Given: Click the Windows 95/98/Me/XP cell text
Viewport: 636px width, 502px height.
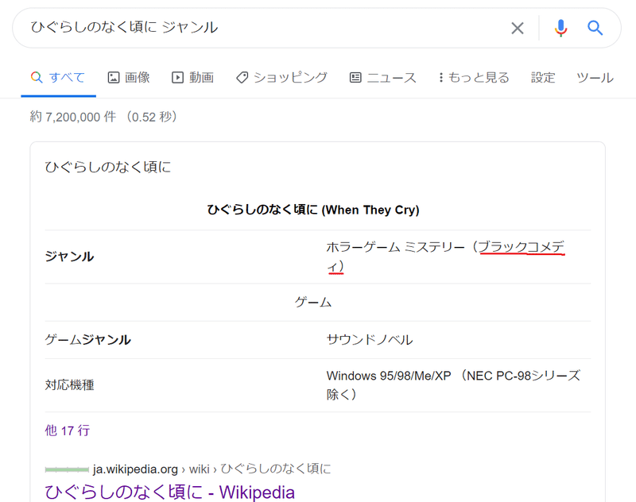Looking at the screenshot, I should coord(453,385).
